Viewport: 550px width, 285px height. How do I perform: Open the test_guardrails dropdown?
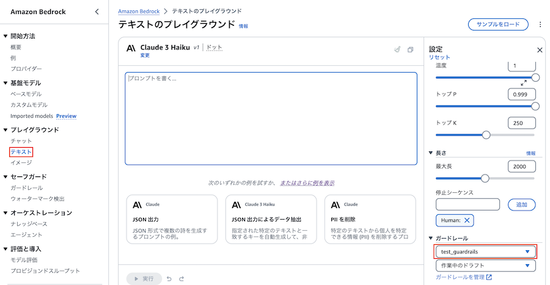click(486, 251)
